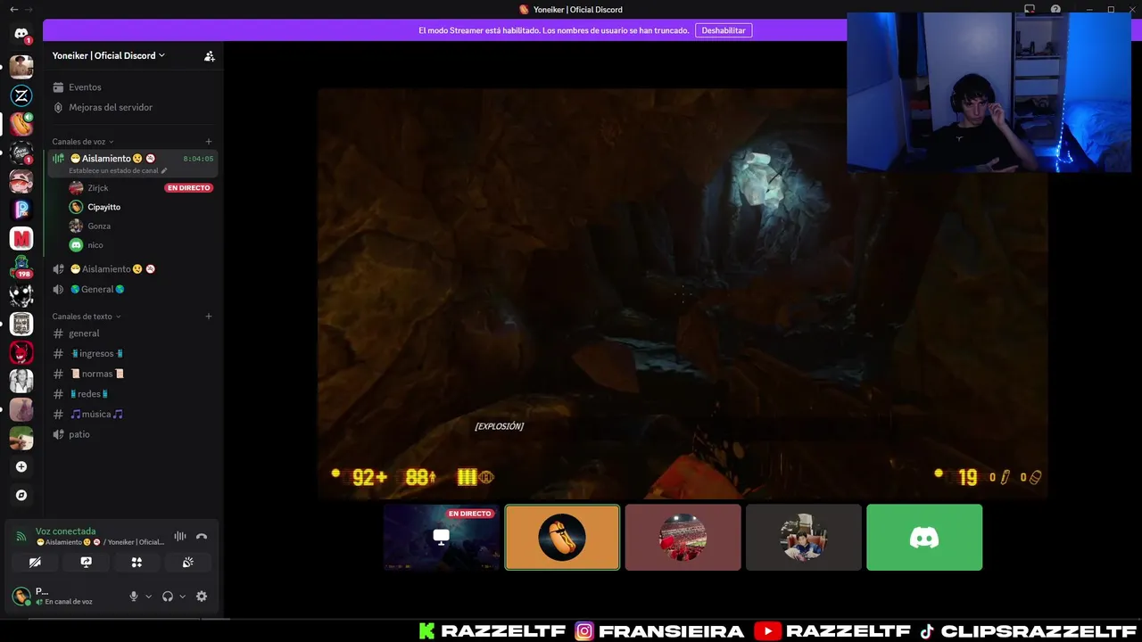The width and height of the screenshot is (1142, 642).
Task: Add a channel to Canales de texto
Action: click(209, 317)
